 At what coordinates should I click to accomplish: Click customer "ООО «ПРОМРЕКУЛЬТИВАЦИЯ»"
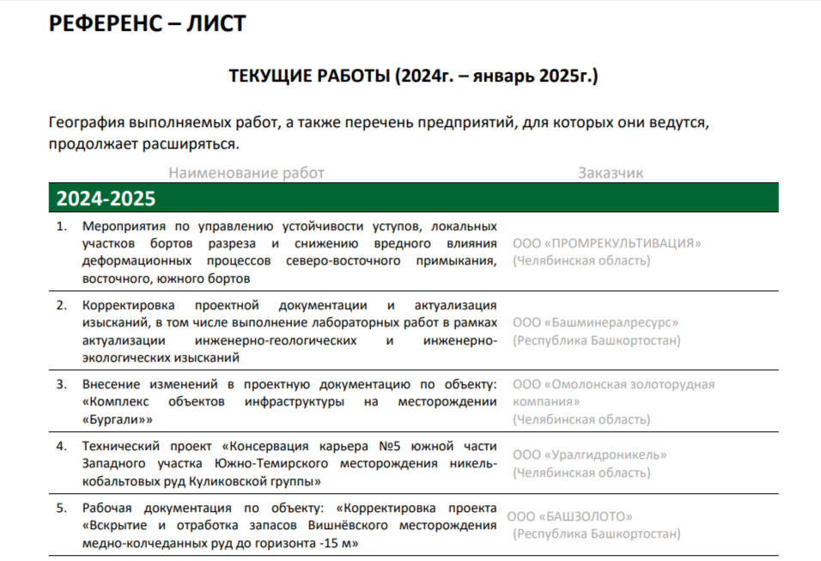(x=607, y=243)
